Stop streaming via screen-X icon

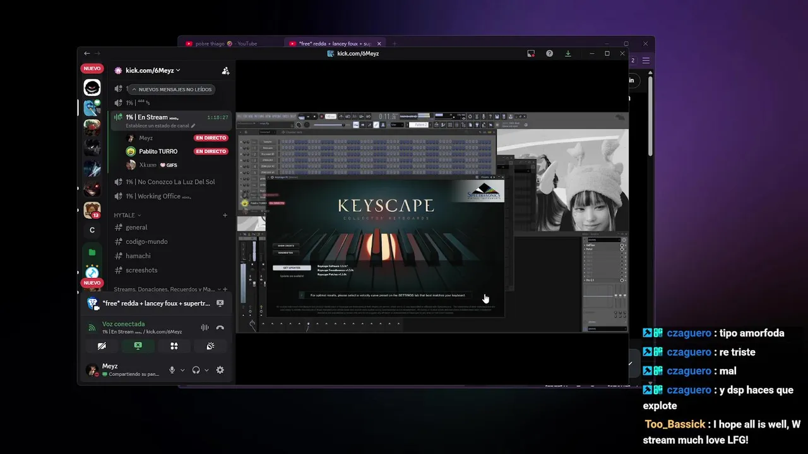tap(220, 303)
